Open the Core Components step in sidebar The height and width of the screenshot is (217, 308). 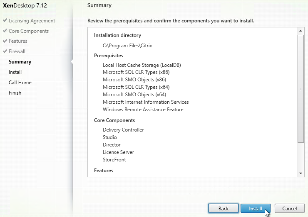coord(29,31)
